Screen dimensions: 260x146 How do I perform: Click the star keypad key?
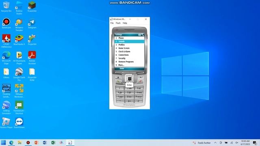click(120, 101)
